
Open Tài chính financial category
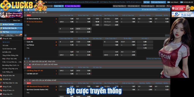coord(6,79)
